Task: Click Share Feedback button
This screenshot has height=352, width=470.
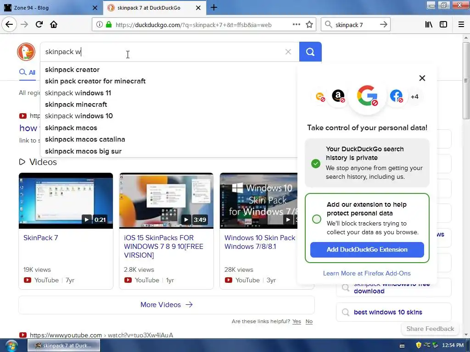Action: pos(430,329)
